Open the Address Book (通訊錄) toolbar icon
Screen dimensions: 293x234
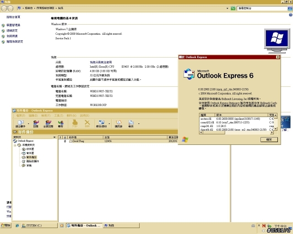(x=119, y=123)
